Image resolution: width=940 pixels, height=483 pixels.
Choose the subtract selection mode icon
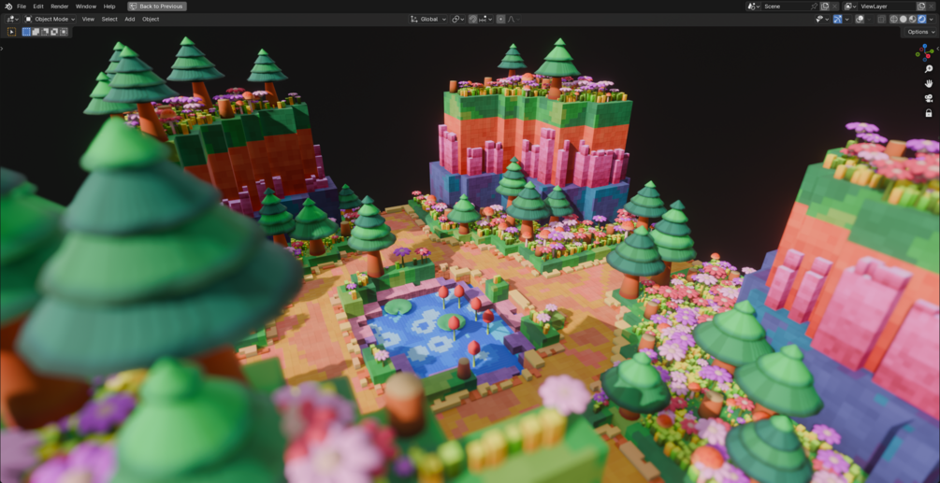(45, 32)
